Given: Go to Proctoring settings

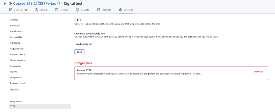Looking at the screenshot, I should pos(15,43).
